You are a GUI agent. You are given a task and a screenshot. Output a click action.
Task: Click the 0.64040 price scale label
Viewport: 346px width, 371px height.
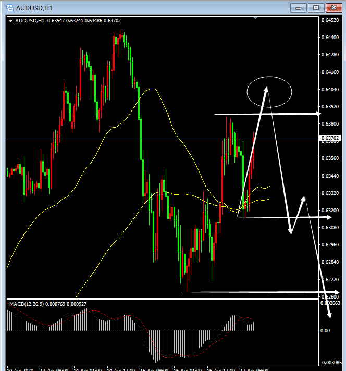coord(330,90)
